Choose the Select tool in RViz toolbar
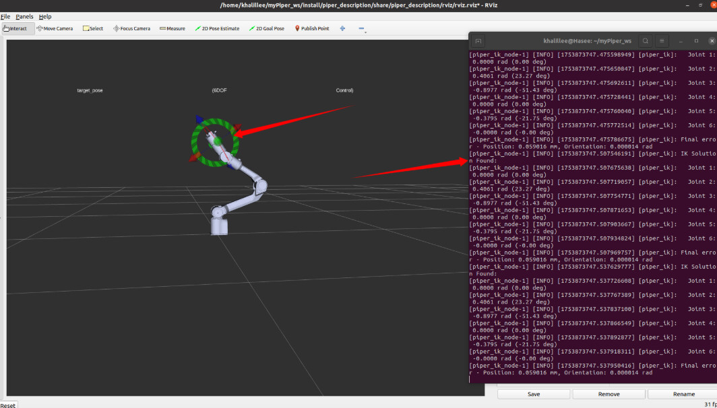The image size is (717, 408). (x=93, y=28)
